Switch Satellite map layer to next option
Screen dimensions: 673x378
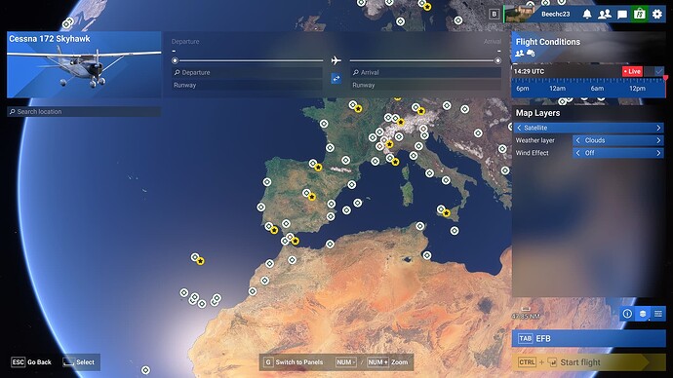pos(658,128)
